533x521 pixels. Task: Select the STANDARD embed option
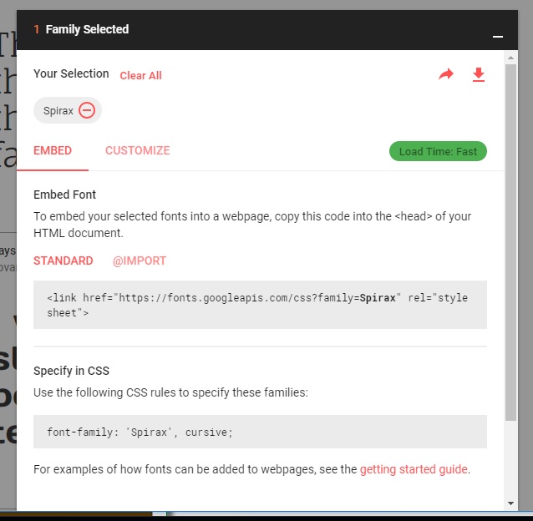[x=63, y=260]
